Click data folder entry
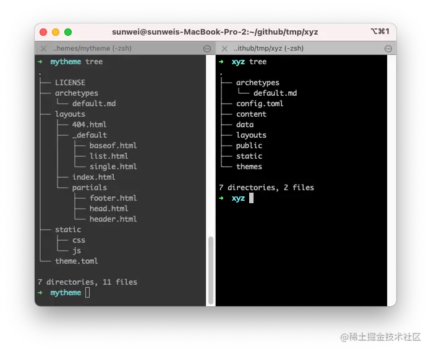This screenshot has width=431, height=352. click(245, 125)
